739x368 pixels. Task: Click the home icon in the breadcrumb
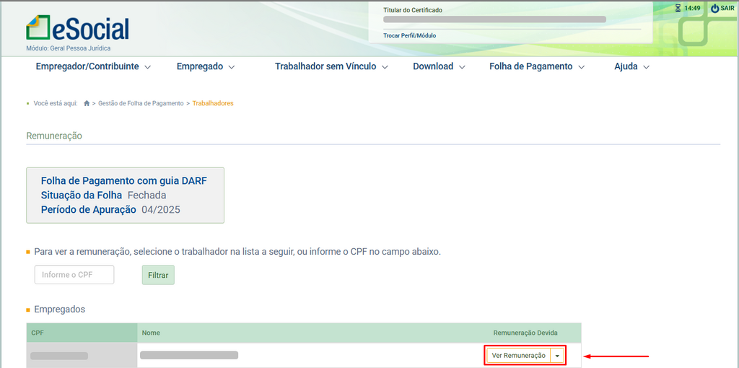coord(87,104)
